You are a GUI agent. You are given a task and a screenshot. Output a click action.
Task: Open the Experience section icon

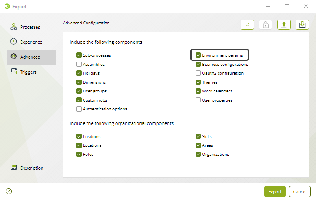[13, 42]
